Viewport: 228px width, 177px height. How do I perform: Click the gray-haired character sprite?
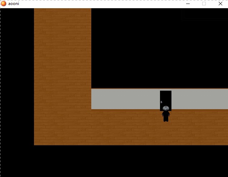[x=166, y=114]
